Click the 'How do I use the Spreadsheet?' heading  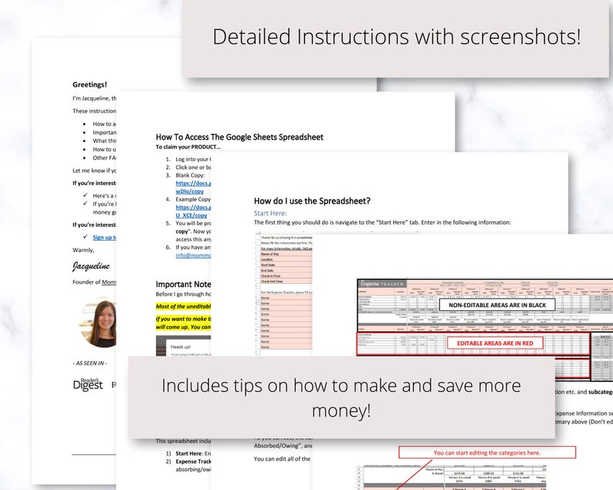click(312, 201)
